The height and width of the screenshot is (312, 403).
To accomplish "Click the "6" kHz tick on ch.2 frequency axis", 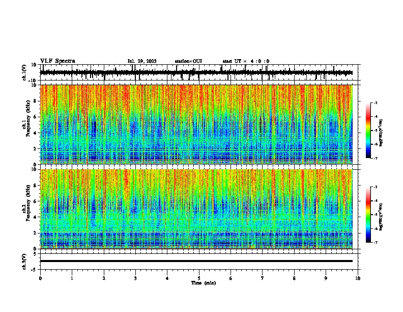I will click(x=36, y=201).
